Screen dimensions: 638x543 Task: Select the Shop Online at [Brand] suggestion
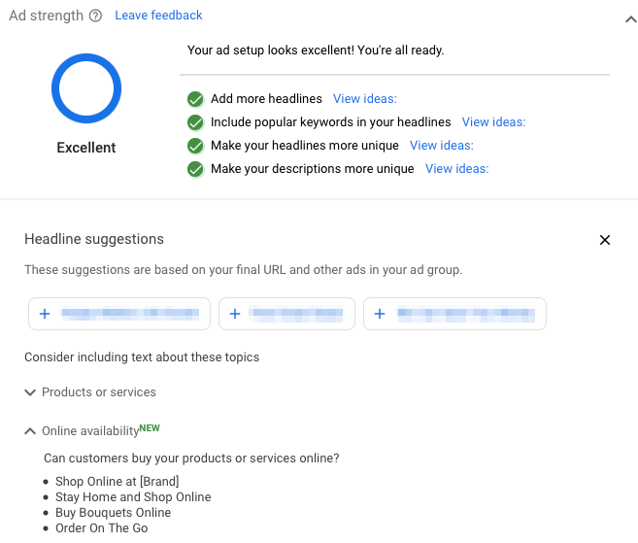(117, 482)
